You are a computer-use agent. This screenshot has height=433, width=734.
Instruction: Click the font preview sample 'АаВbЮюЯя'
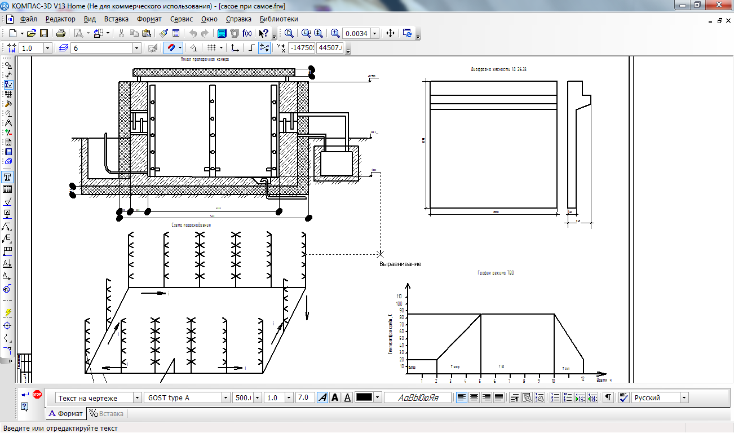[418, 397]
